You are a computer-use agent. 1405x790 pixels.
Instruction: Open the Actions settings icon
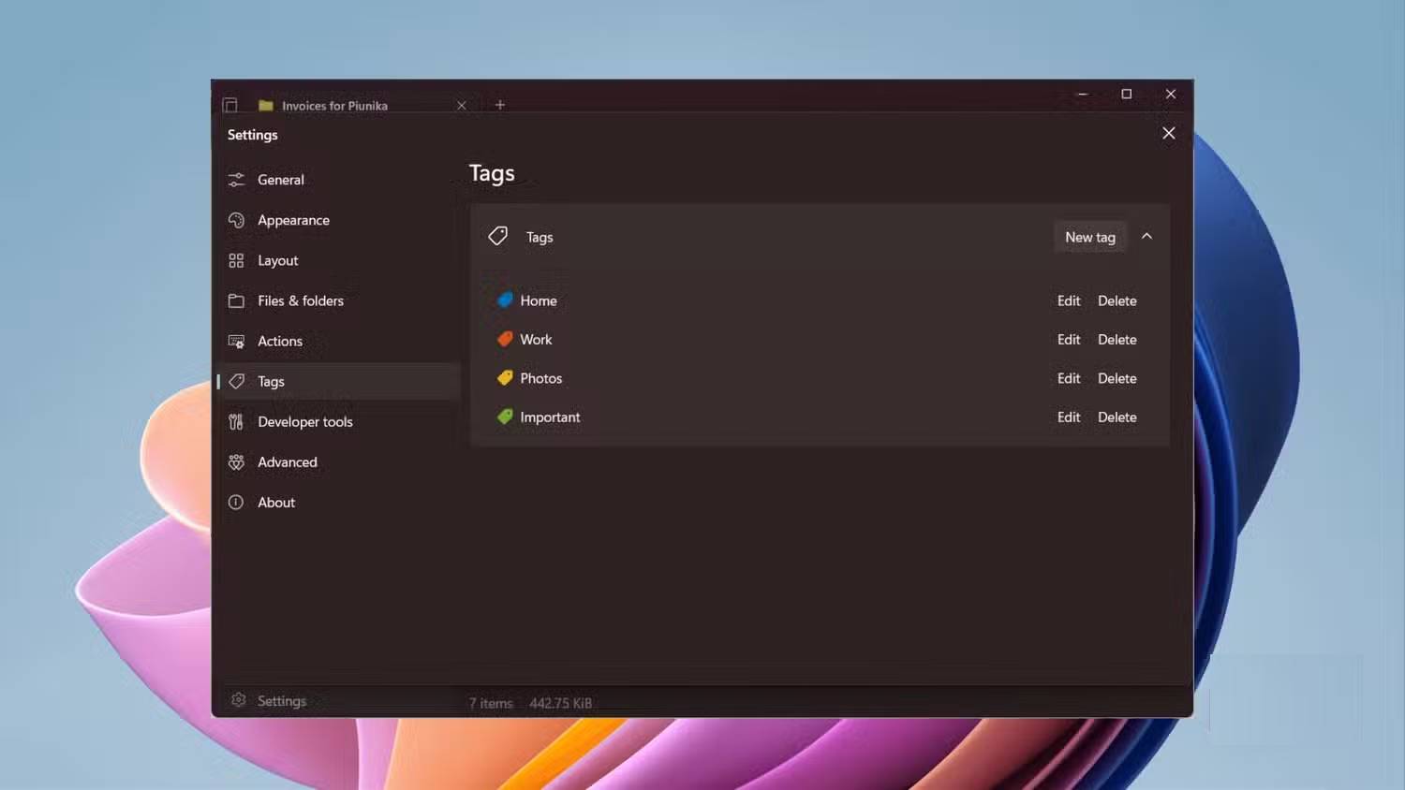pos(237,341)
